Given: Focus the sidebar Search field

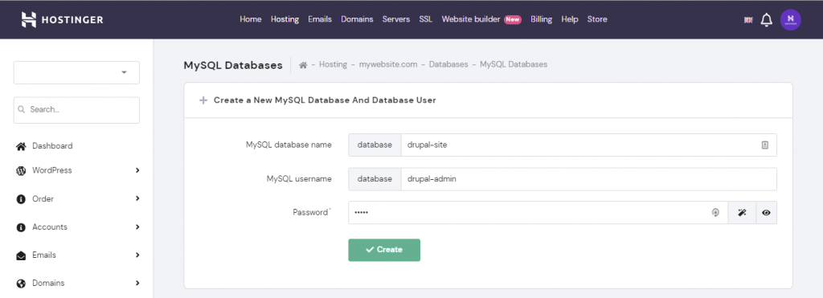Looking at the screenshot, I should (x=76, y=110).
